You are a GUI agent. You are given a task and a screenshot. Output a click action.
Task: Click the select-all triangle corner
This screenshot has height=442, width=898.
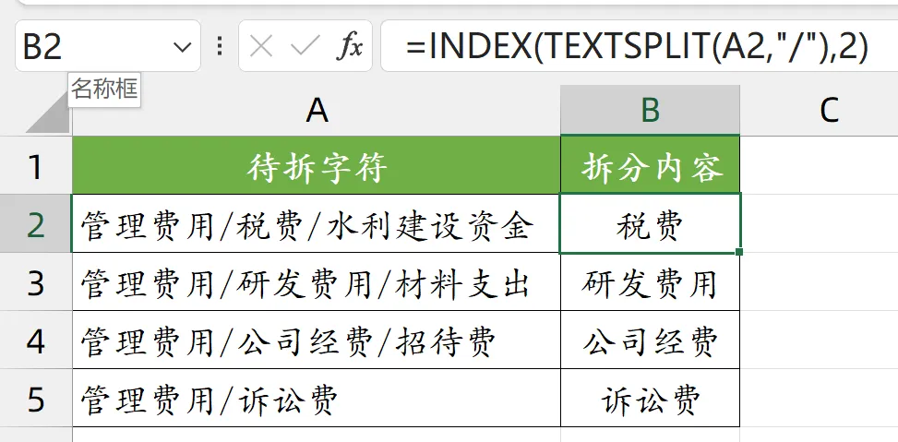pos(49,111)
